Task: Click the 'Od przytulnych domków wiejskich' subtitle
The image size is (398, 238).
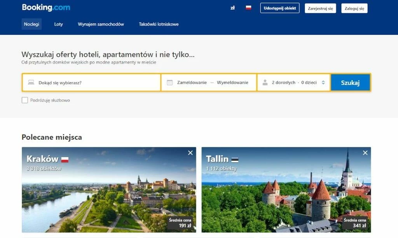Action: pyautogui.click(x=89, y=62)
